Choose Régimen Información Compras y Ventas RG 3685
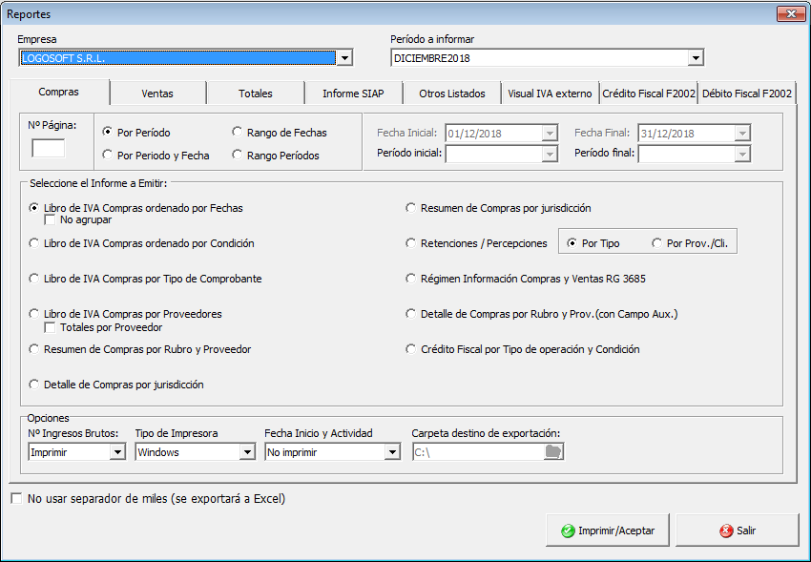Screen dimensions: 811x562 [x=411, y=279]
